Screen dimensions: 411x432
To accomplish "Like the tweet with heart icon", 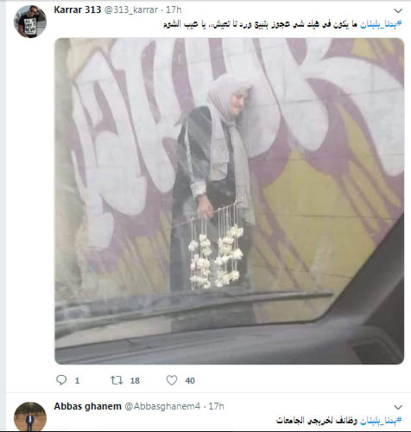I will 172,380.
